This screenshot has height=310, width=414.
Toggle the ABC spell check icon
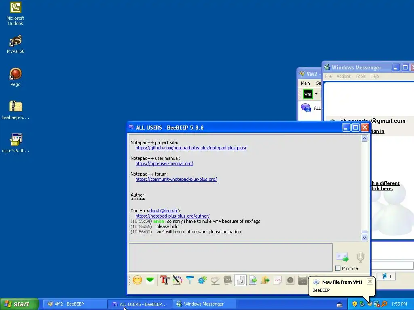tap(215, 280)
